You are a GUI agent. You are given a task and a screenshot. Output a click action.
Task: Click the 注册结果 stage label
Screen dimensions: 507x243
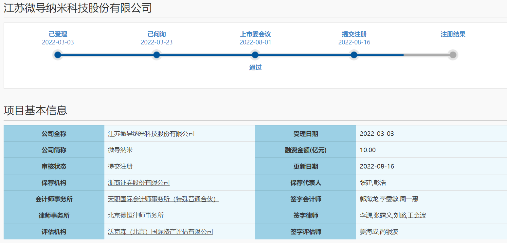(453, 34)
